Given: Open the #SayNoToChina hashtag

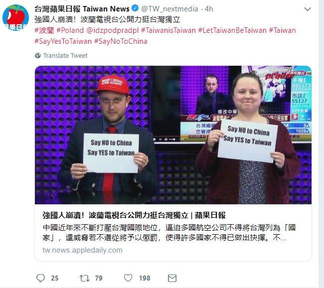Looking at the screenshot, I should pos(121,41).
